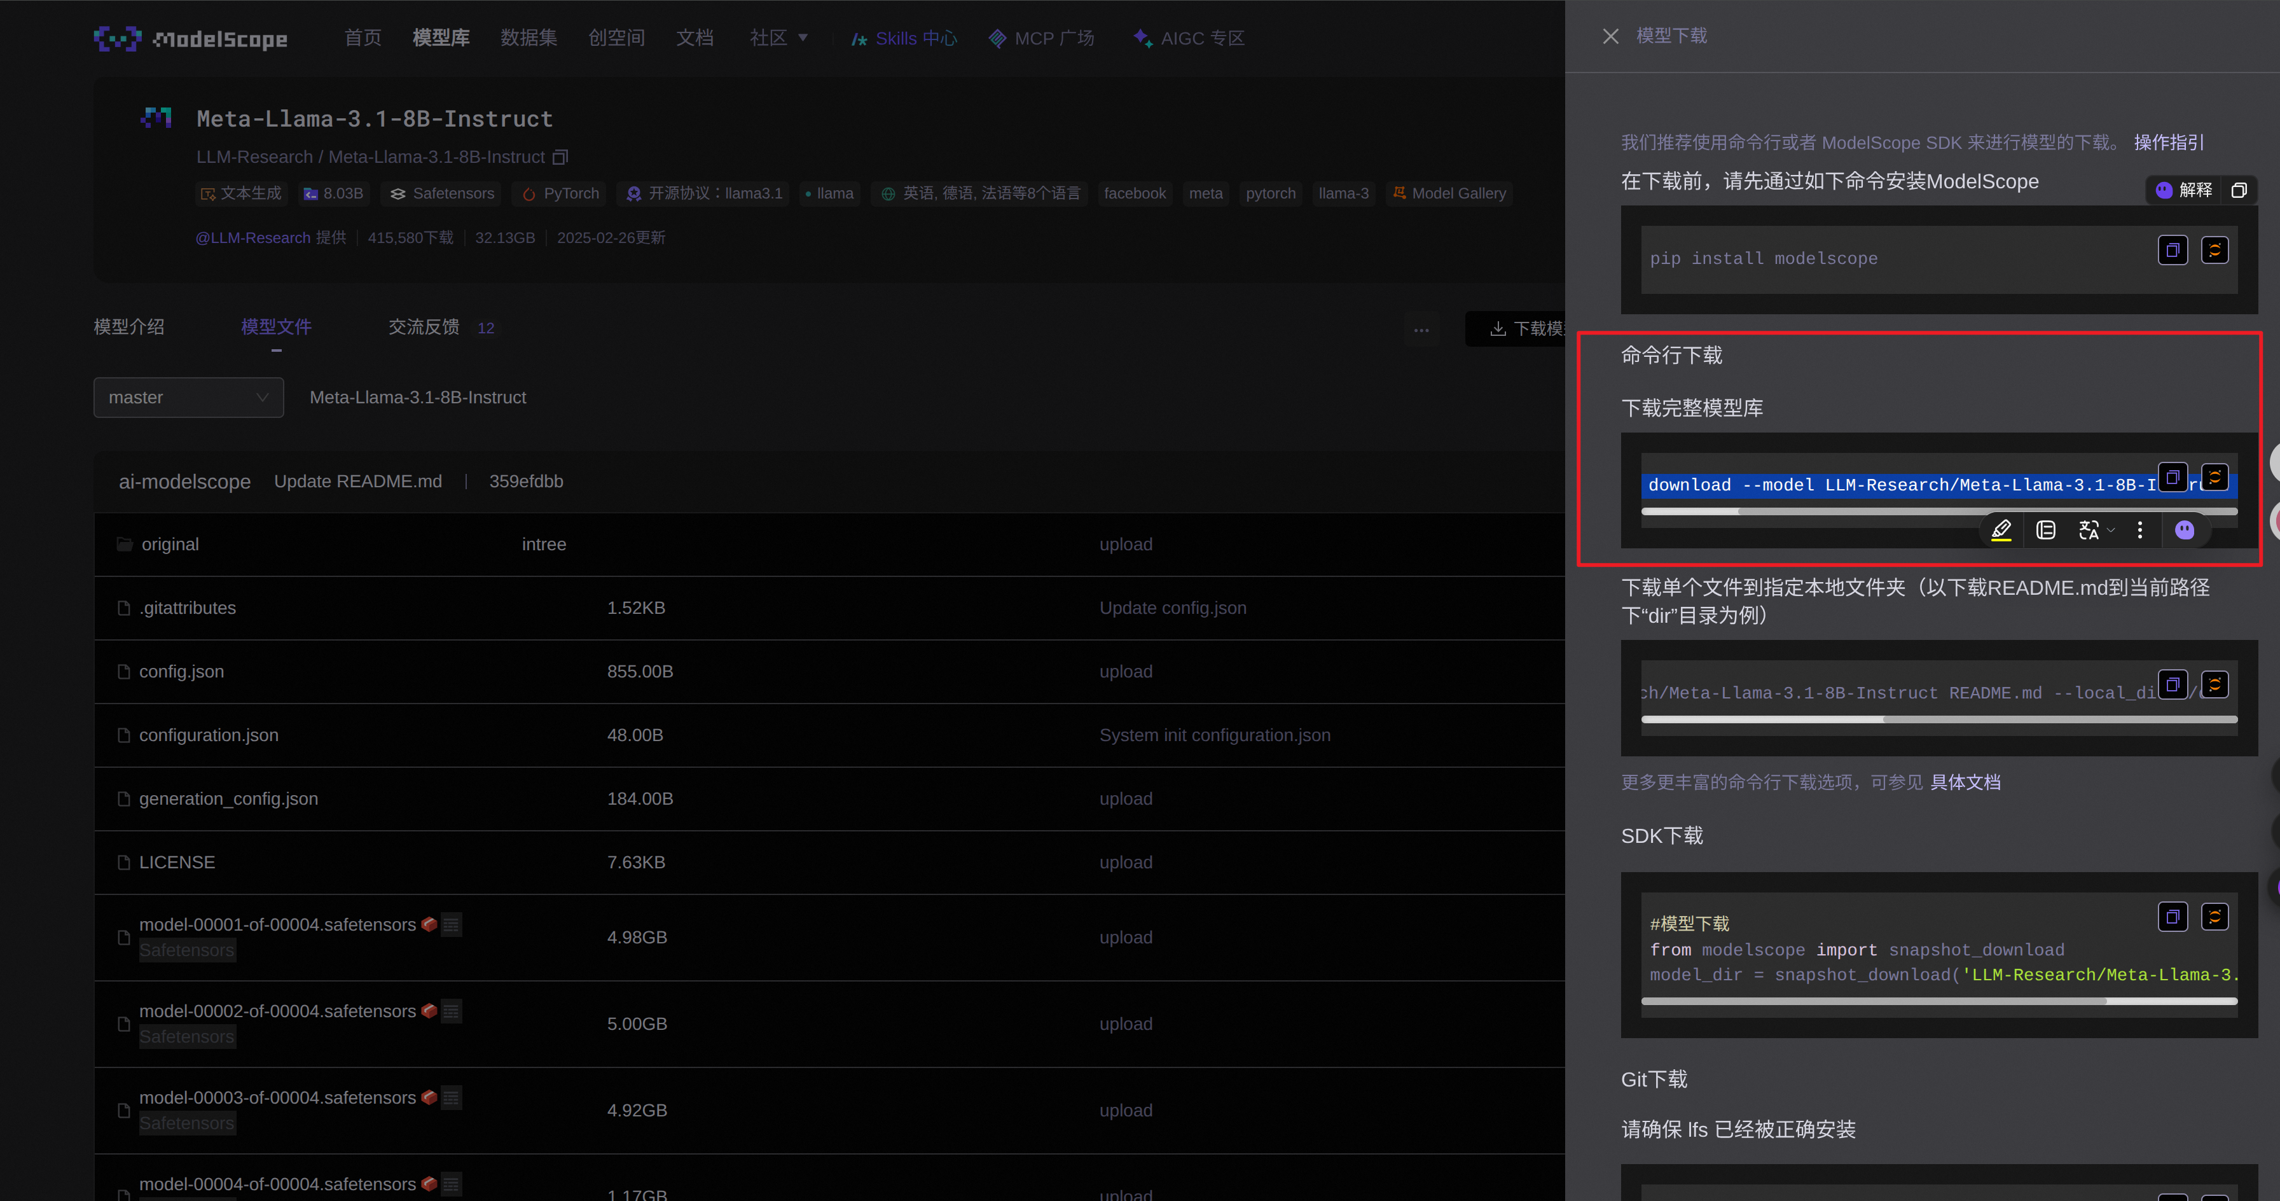The height and width of the screenshot is (1201, 2280).
Task: Click the Meta-Llama-3.1-8B-Instruct breadcrumb path
Action: tap(418, 398)
